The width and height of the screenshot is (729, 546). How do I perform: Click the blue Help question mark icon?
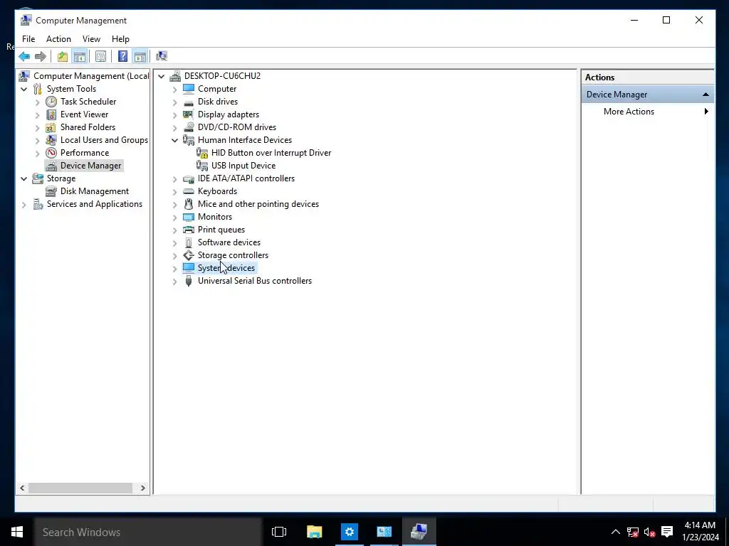122,56
